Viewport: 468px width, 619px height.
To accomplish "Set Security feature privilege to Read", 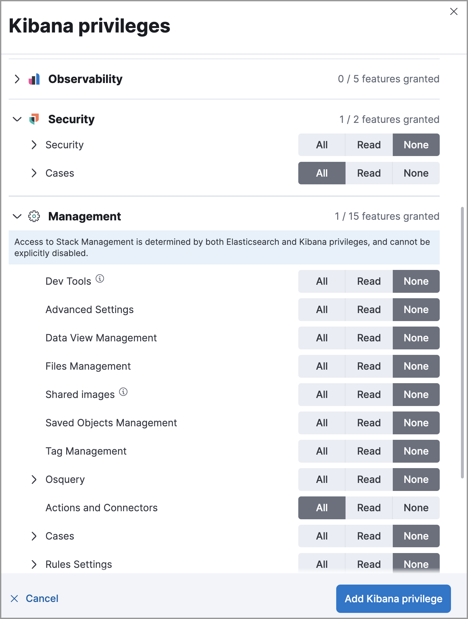I will coord(369,145).
